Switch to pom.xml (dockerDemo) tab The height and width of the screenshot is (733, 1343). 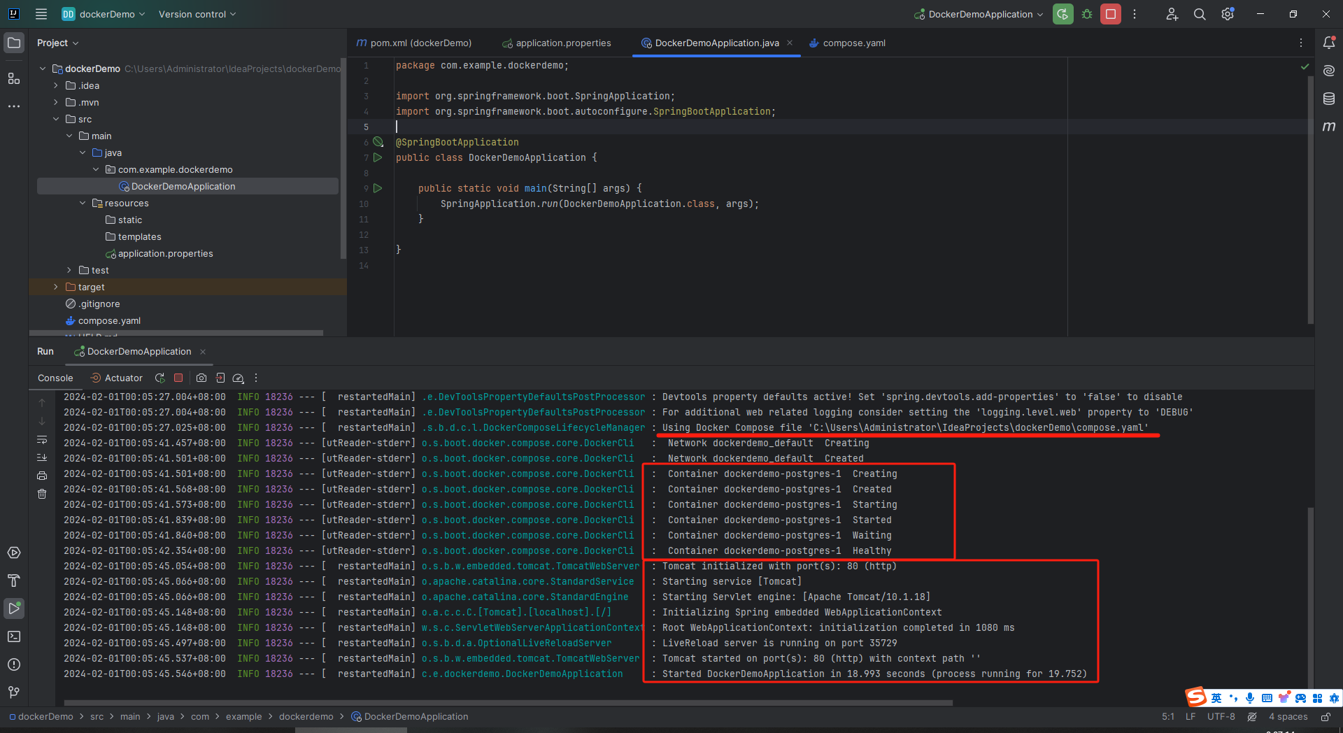click(x=414, y=43)
